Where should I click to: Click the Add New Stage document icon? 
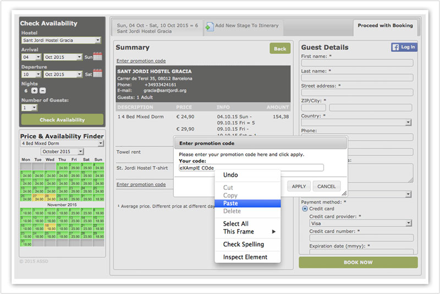(210, 27)
